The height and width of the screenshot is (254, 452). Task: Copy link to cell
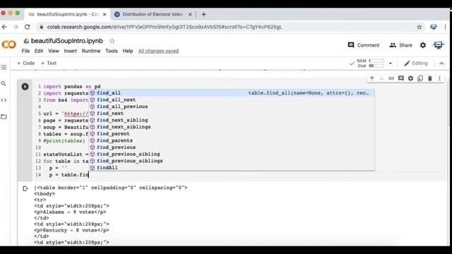tap(391, 78)
